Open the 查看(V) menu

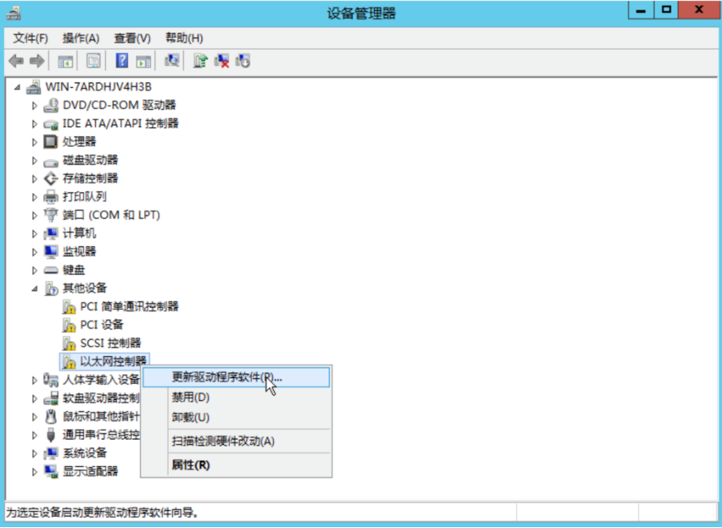point(132,38)
